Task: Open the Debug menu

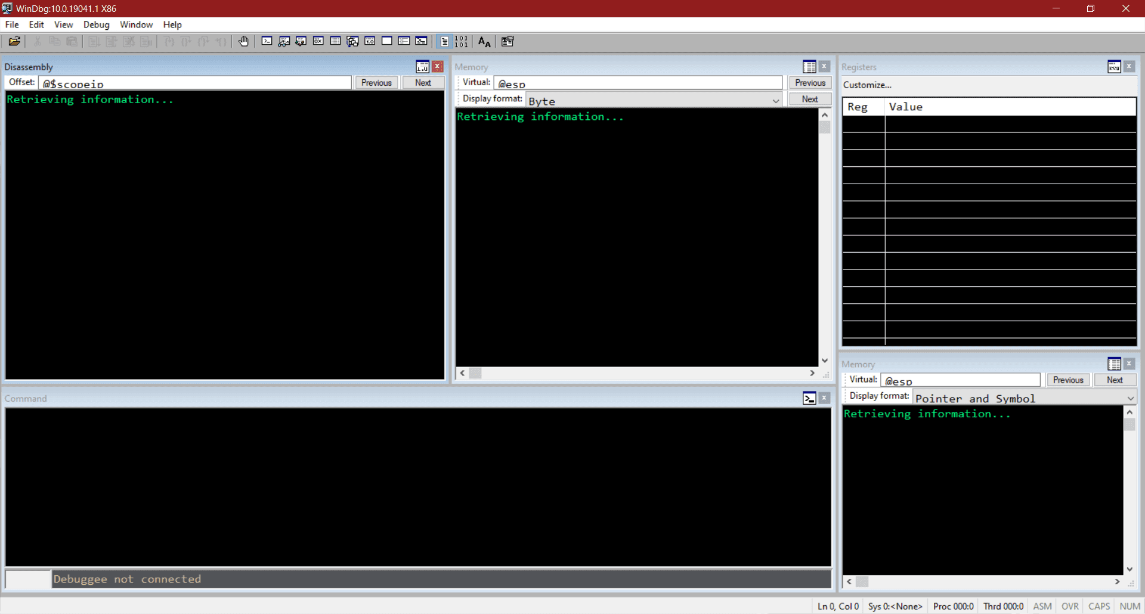Action: (96, 24)
